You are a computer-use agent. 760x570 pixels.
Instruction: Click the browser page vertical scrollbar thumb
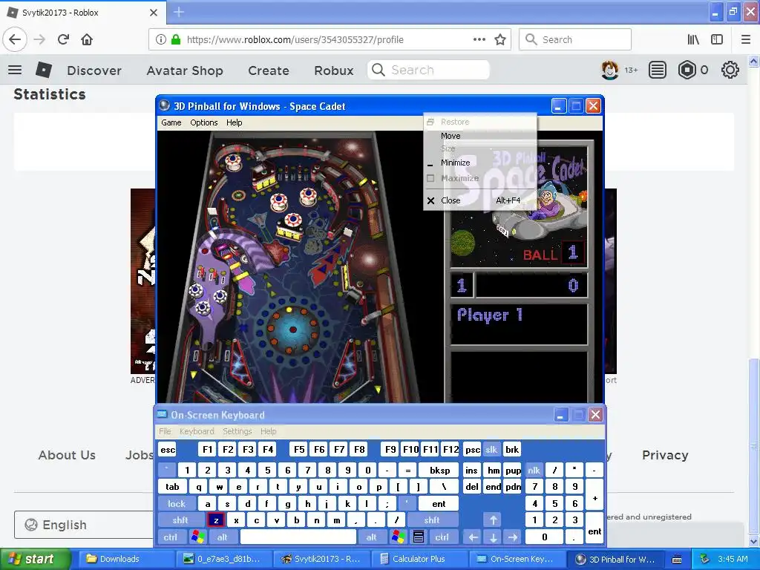[x=753, y=446]
